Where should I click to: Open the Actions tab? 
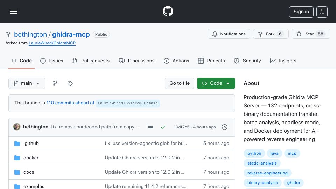pos(176,61)
